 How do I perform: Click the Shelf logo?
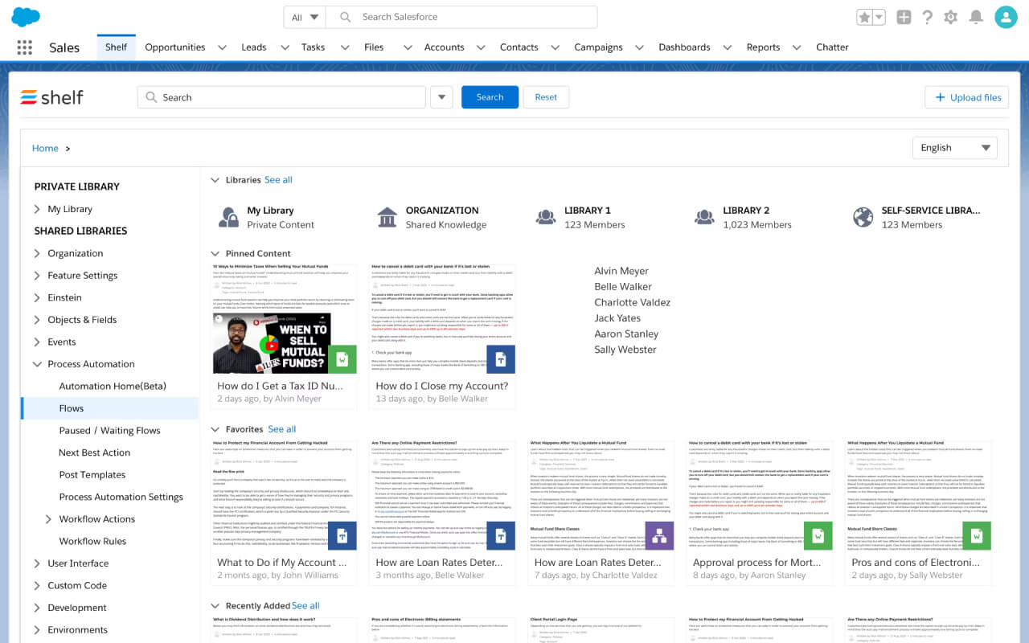pos(52,97)
